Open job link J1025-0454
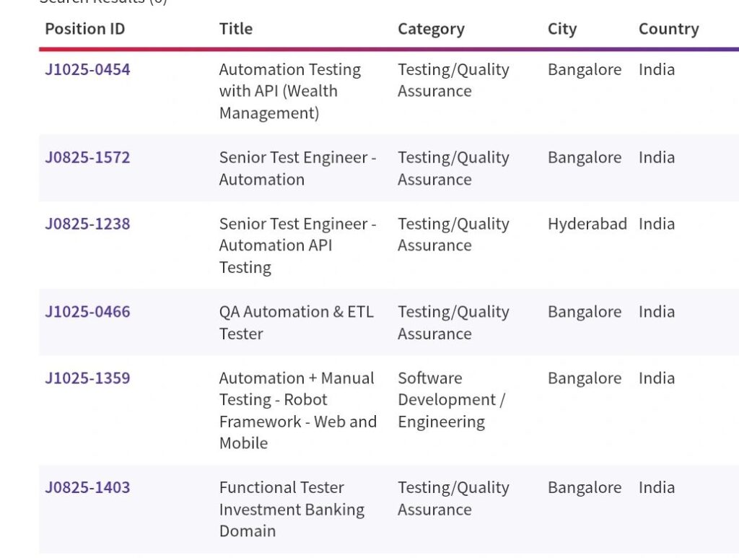 coord(87,70)
